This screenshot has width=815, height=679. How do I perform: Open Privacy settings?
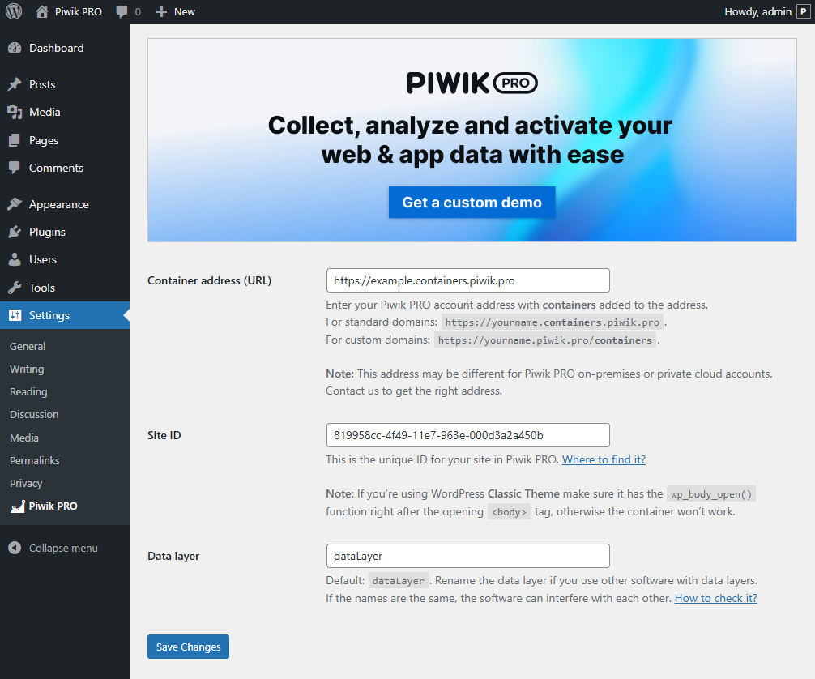point(26,483)
